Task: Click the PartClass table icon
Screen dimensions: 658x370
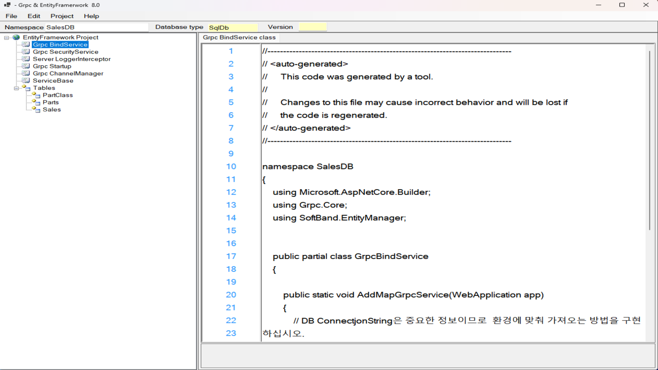Action: tap(35, 95)
